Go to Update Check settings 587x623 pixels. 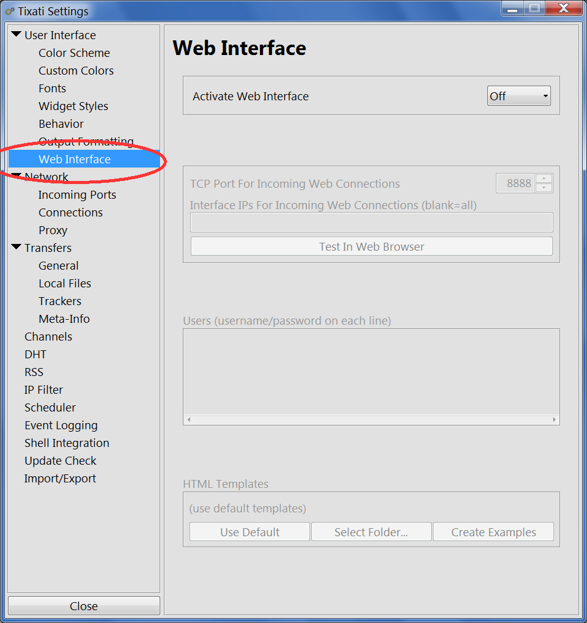click(x=61, y=461)
